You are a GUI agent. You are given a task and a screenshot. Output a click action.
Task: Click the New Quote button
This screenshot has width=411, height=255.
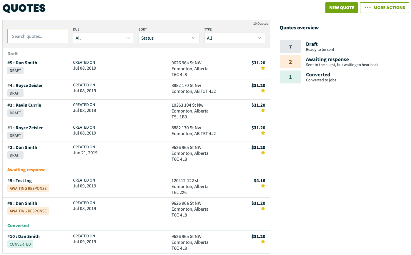[341, 8]
